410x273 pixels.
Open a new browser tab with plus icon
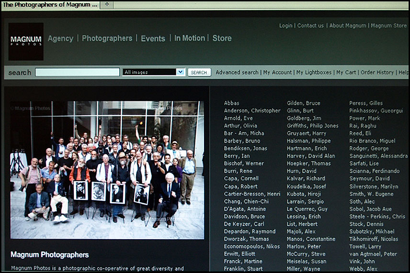tap(107, 4)
